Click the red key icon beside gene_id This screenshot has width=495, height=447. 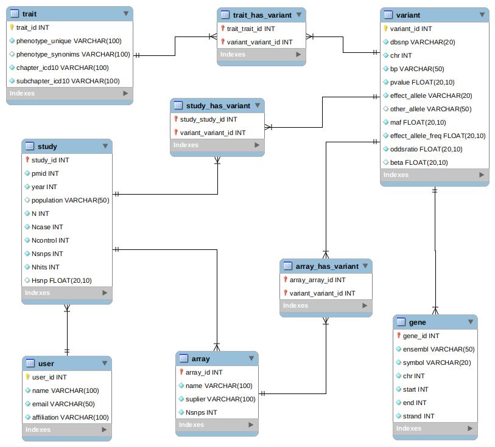click(399, 336)
